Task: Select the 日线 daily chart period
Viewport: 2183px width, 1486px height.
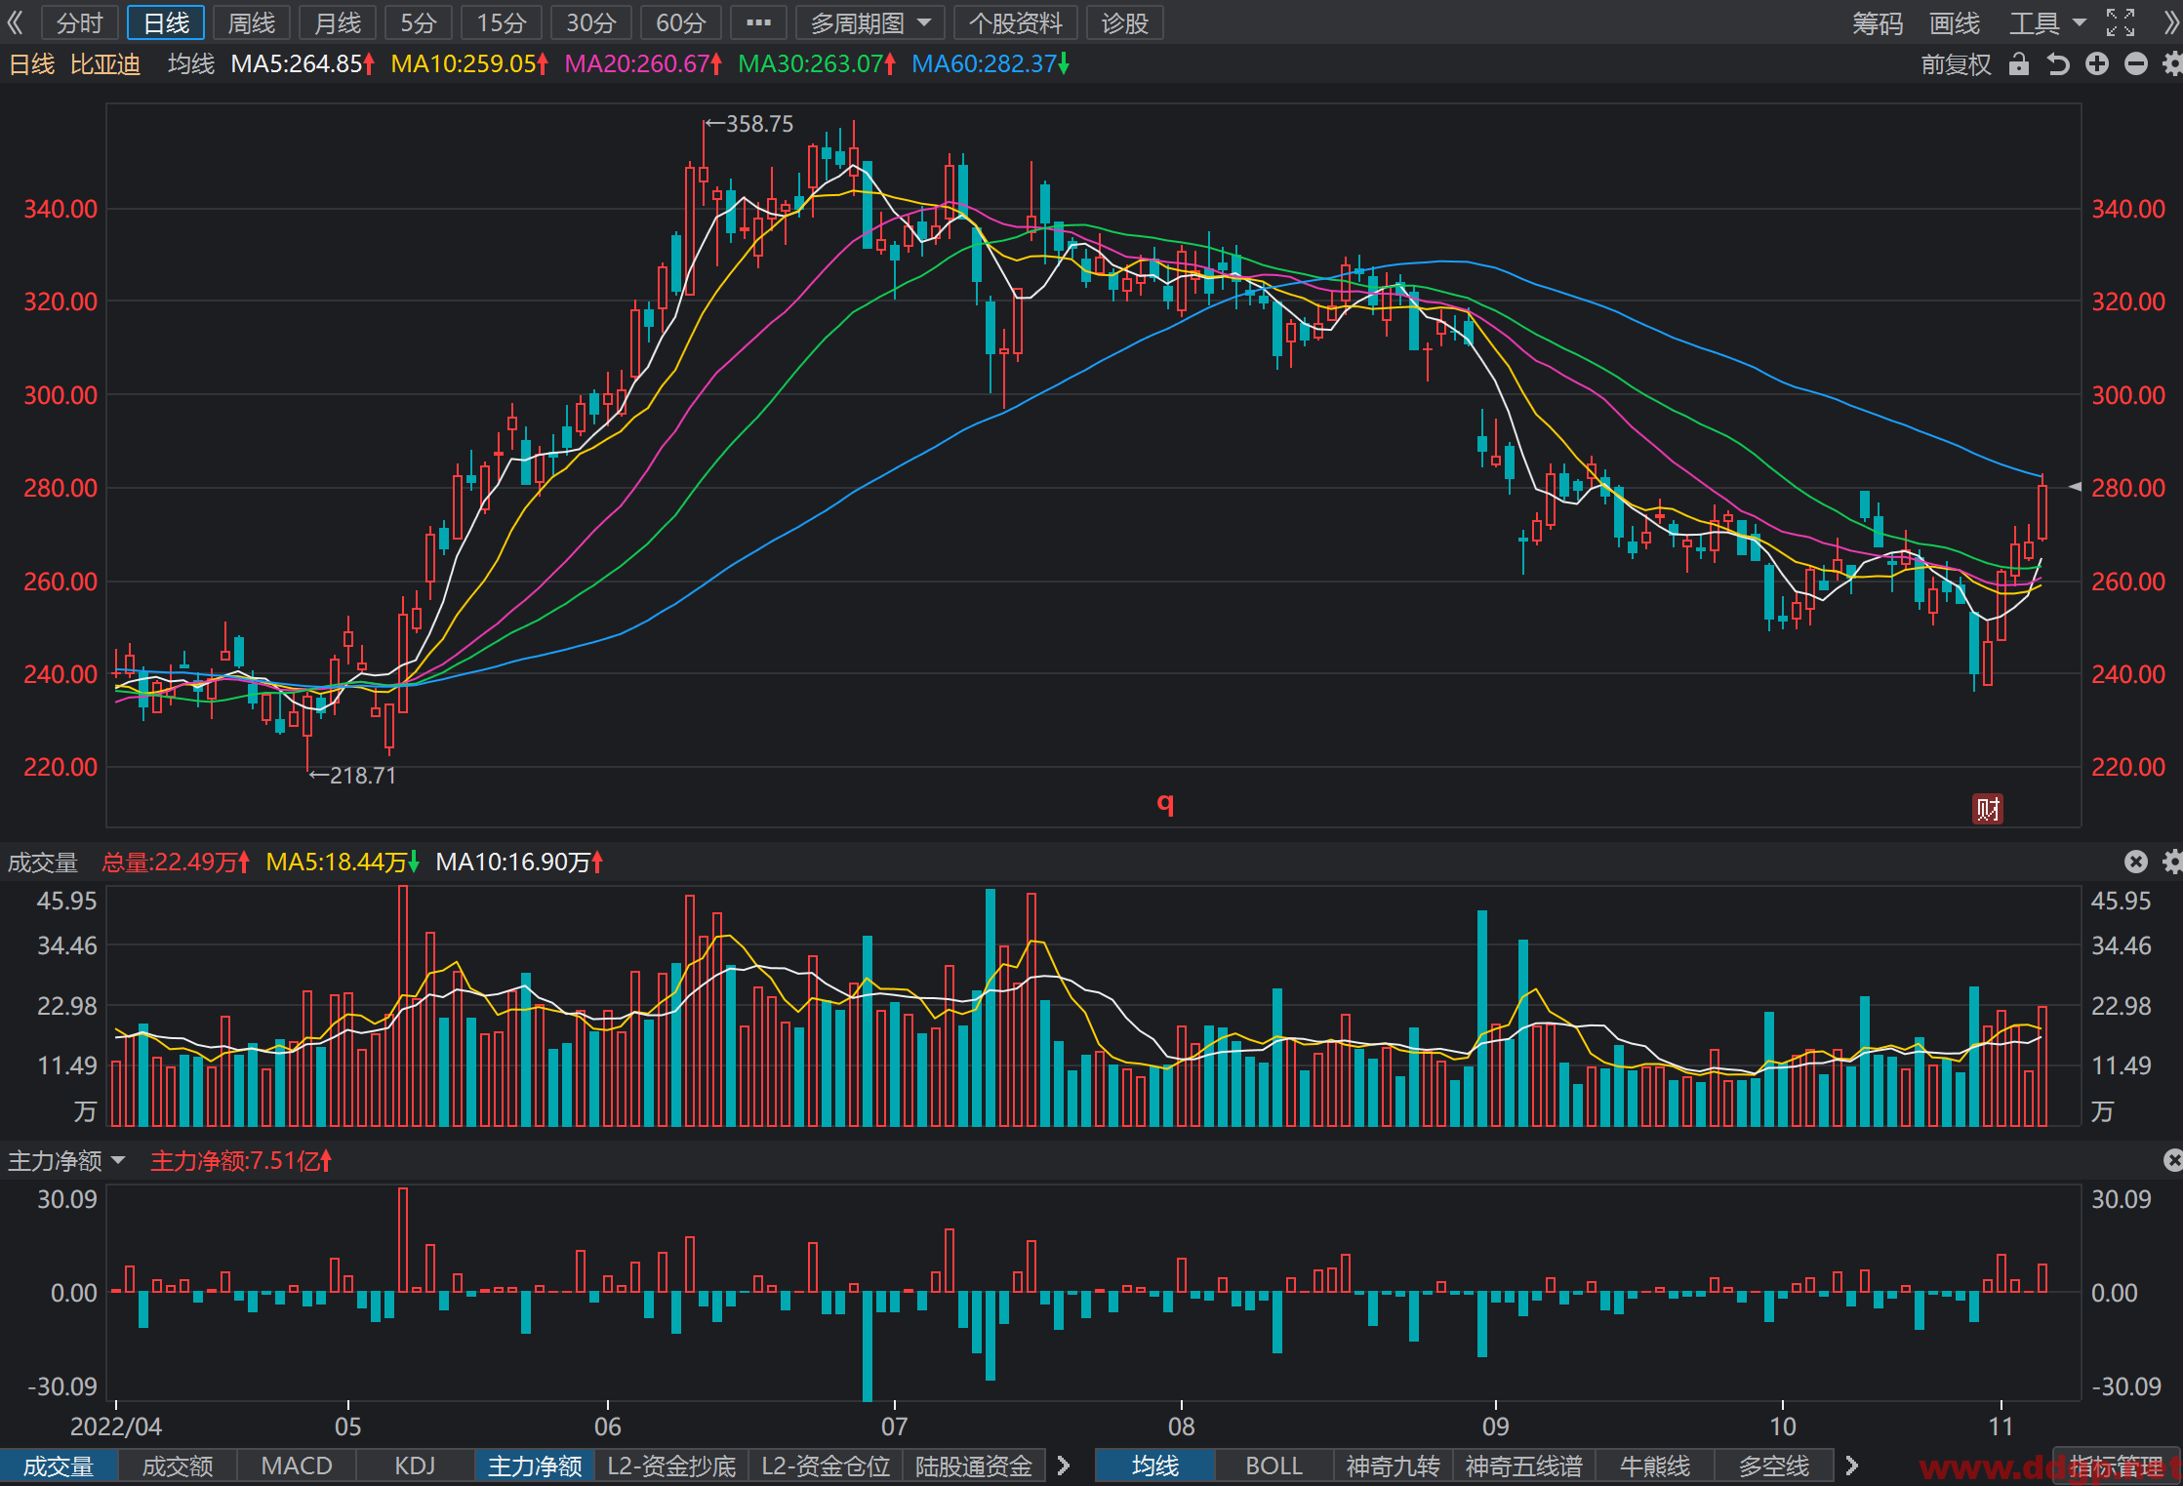Action: click(166, 22)
